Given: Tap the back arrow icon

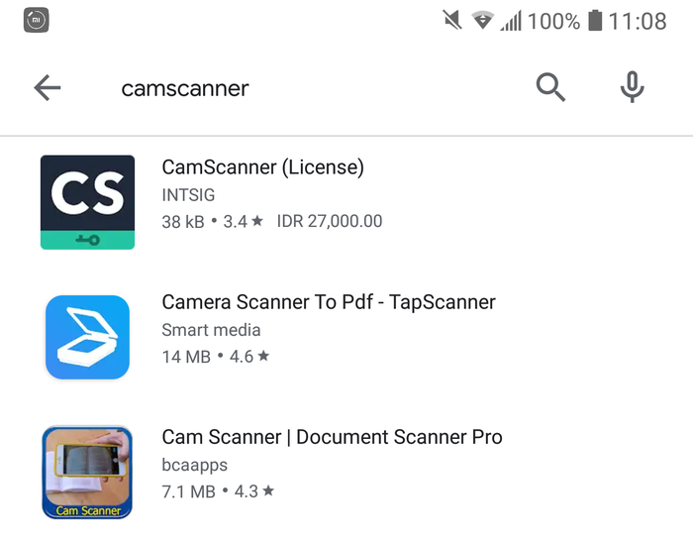Looking at the screenshot, I should pyautogui.click(x=48, y=87).
